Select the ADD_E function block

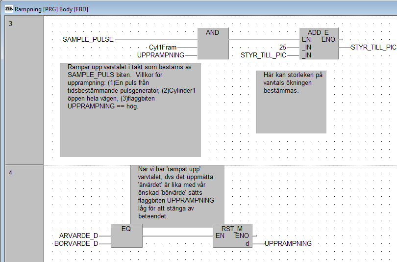[x=319, y=44]
